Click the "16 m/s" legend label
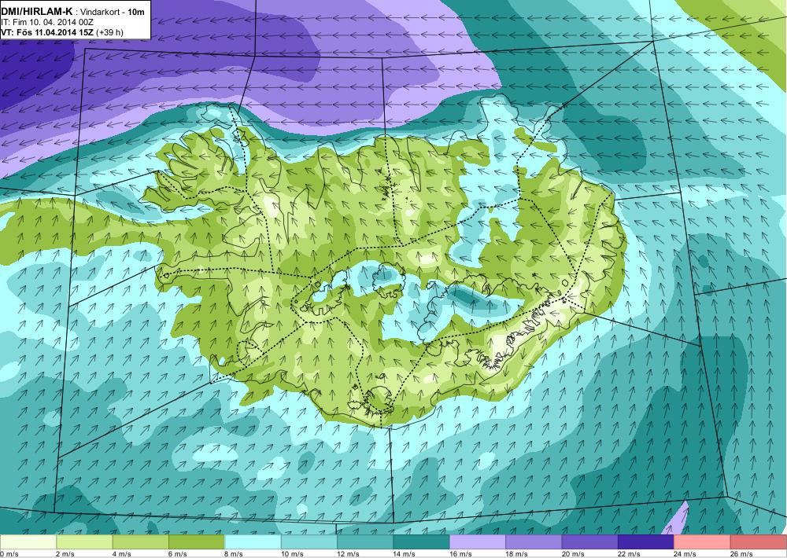Screen dimensions: 787x558 460,554
